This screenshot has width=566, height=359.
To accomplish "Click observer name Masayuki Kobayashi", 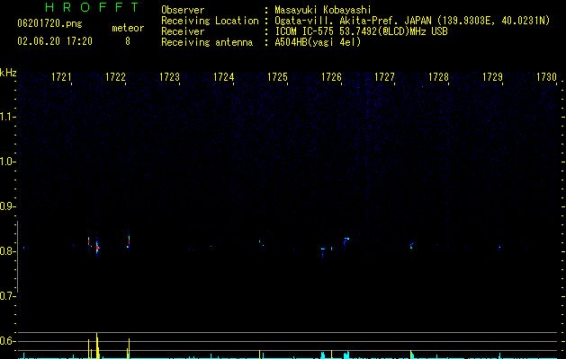I will (323, 10).
